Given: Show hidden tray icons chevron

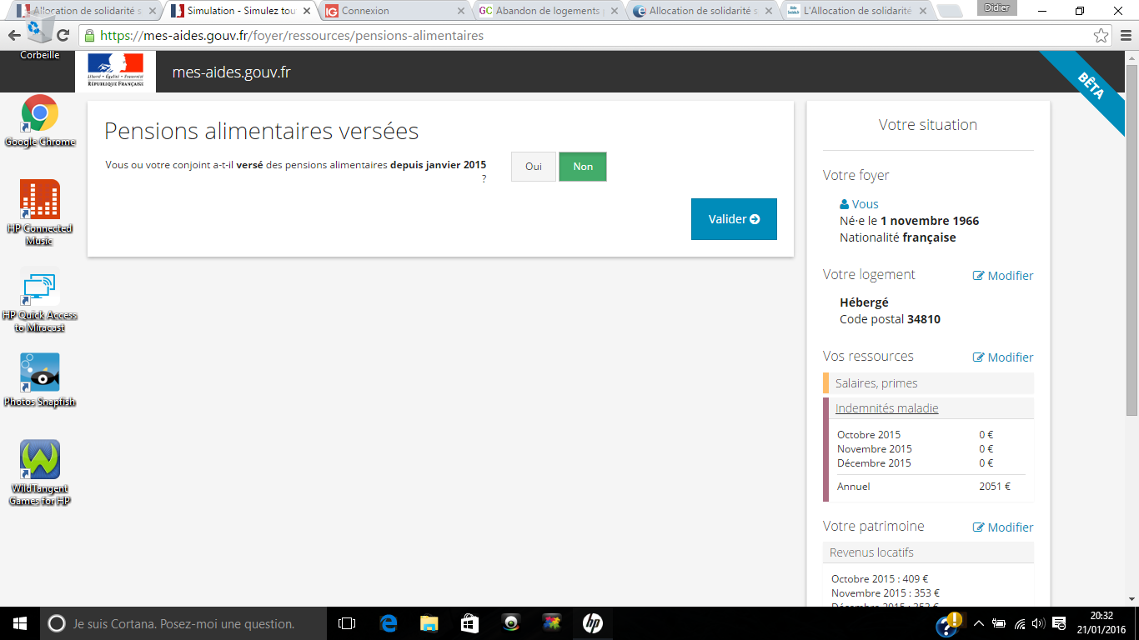Looking at the screenshot, I should click(979, 623).
